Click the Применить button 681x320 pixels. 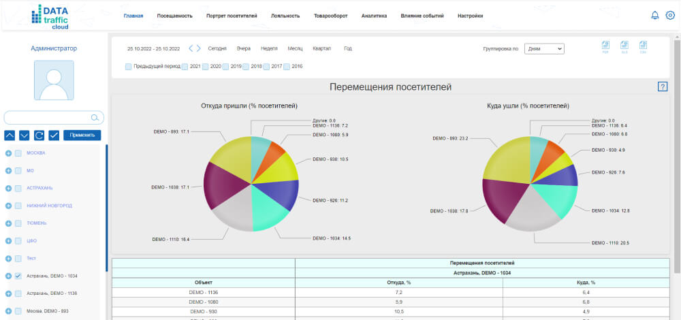coord(82,135)
